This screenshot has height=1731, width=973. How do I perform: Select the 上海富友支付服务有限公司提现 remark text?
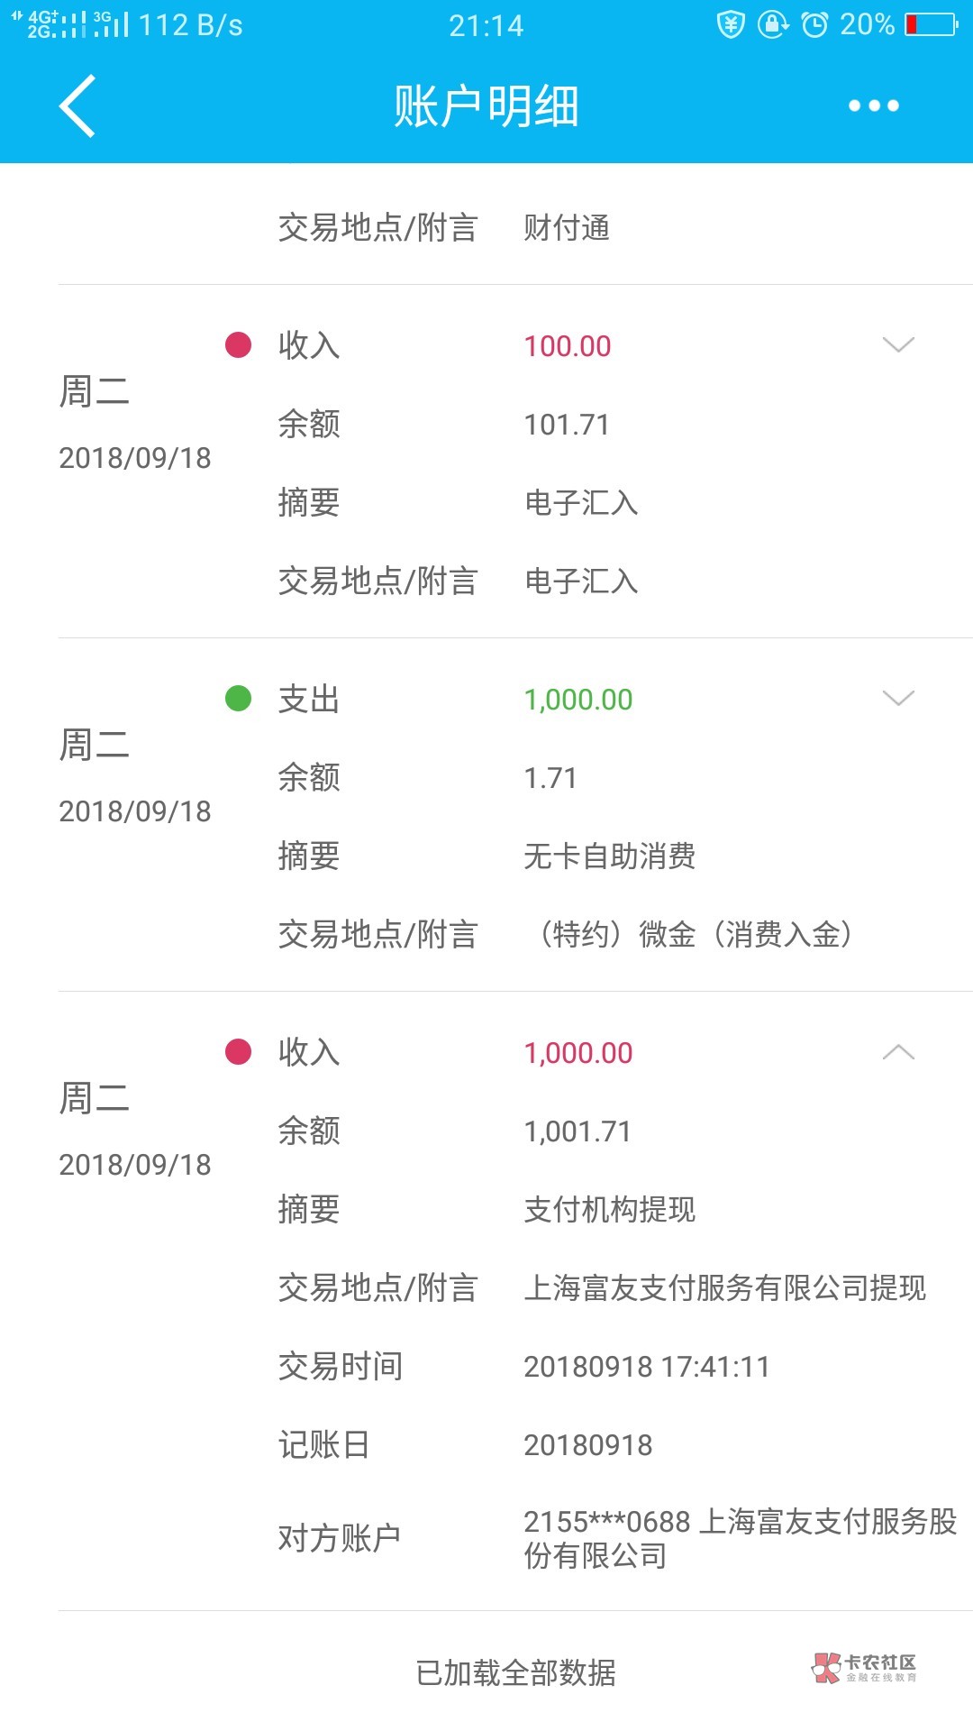(x=724, y=1287)
